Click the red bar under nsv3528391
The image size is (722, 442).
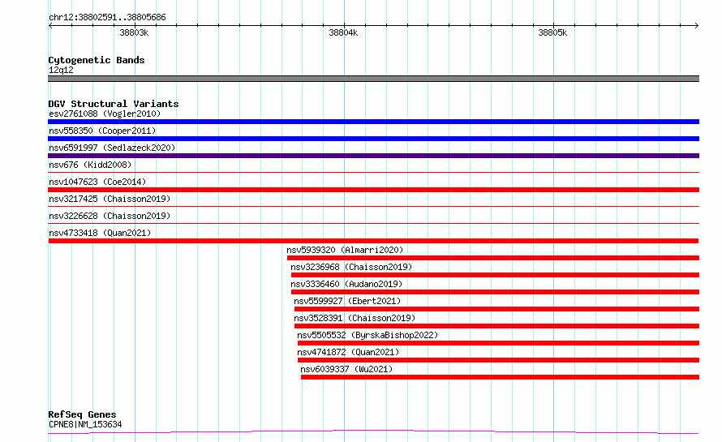496,326
